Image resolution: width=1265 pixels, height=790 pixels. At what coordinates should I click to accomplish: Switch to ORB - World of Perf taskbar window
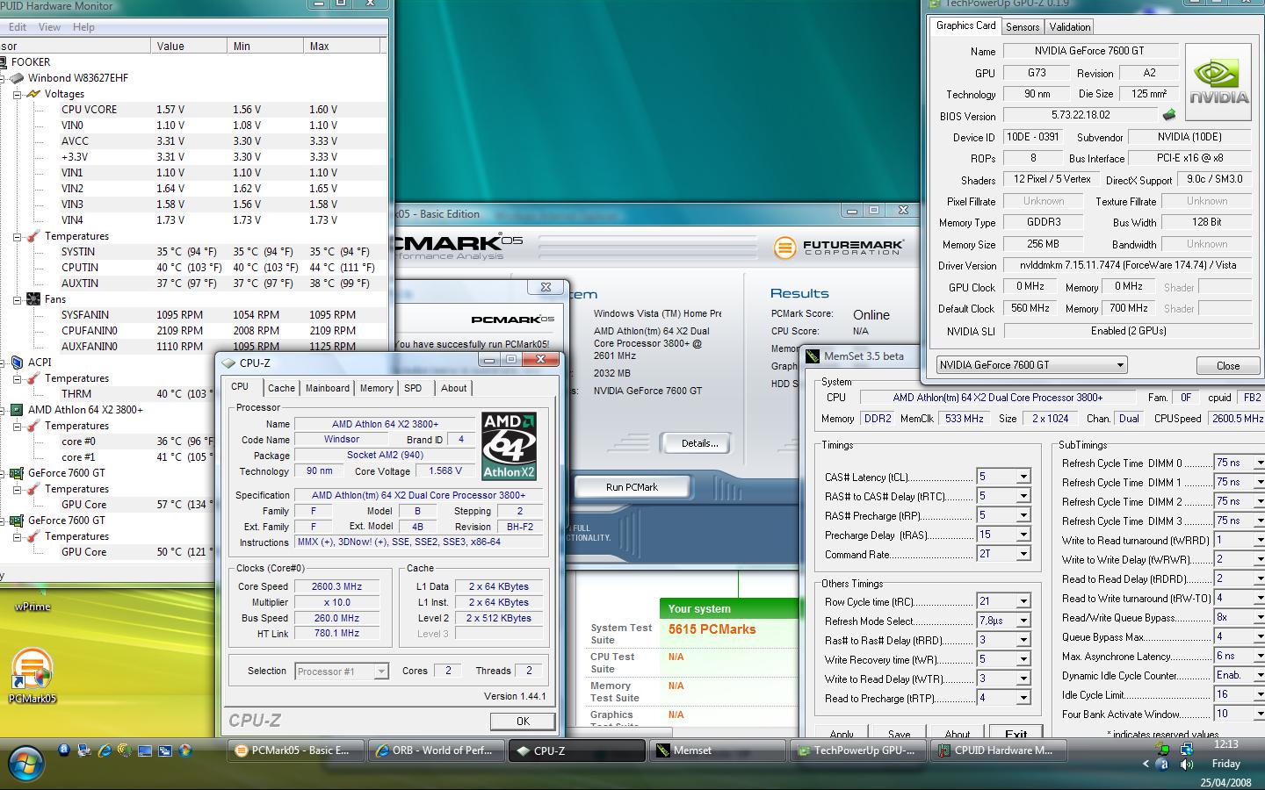click(x=437, y=750)
